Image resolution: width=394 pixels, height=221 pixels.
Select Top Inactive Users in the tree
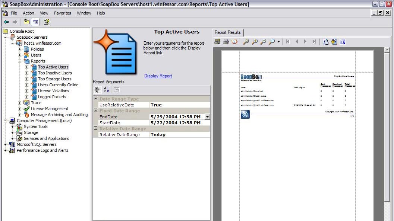(x=55, y=73)
